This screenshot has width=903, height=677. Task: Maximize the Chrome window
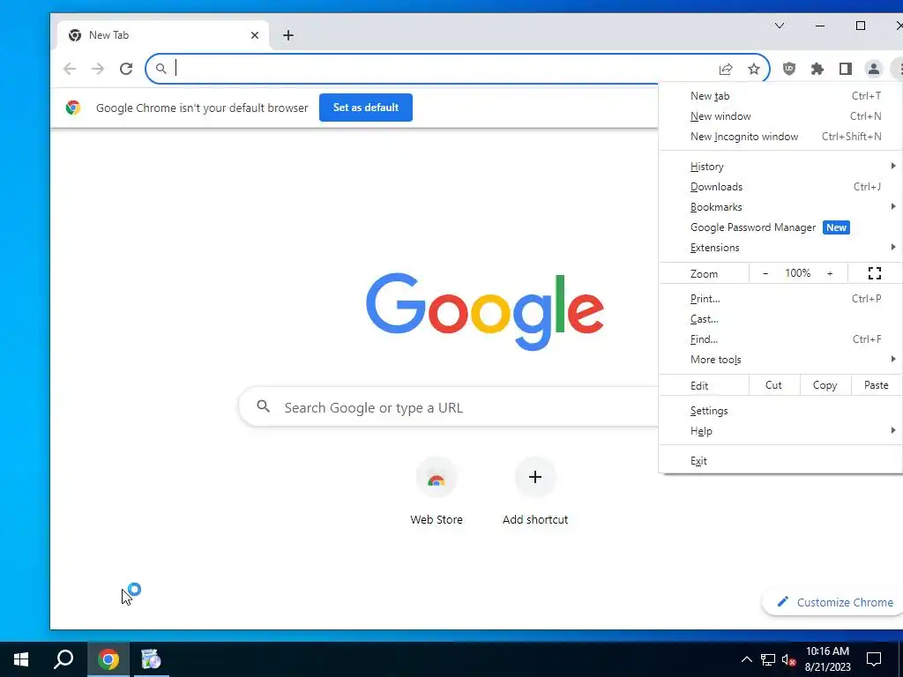(861, 26)
